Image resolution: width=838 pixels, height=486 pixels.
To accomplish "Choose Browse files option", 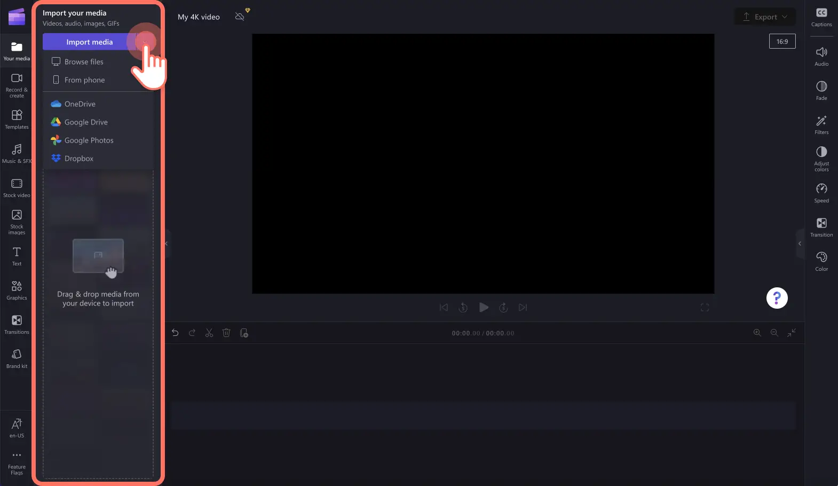I will (84, 62).
